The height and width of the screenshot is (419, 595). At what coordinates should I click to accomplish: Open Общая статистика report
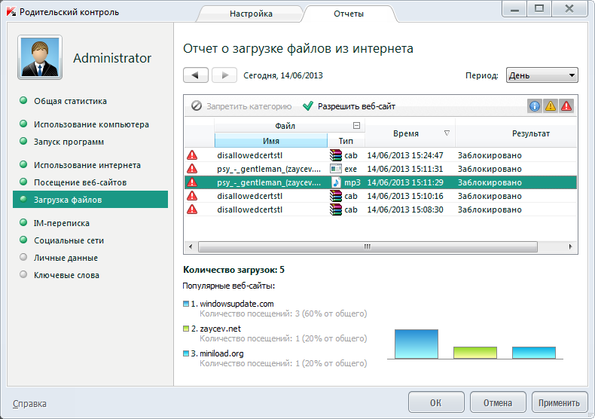click(70, 101)
